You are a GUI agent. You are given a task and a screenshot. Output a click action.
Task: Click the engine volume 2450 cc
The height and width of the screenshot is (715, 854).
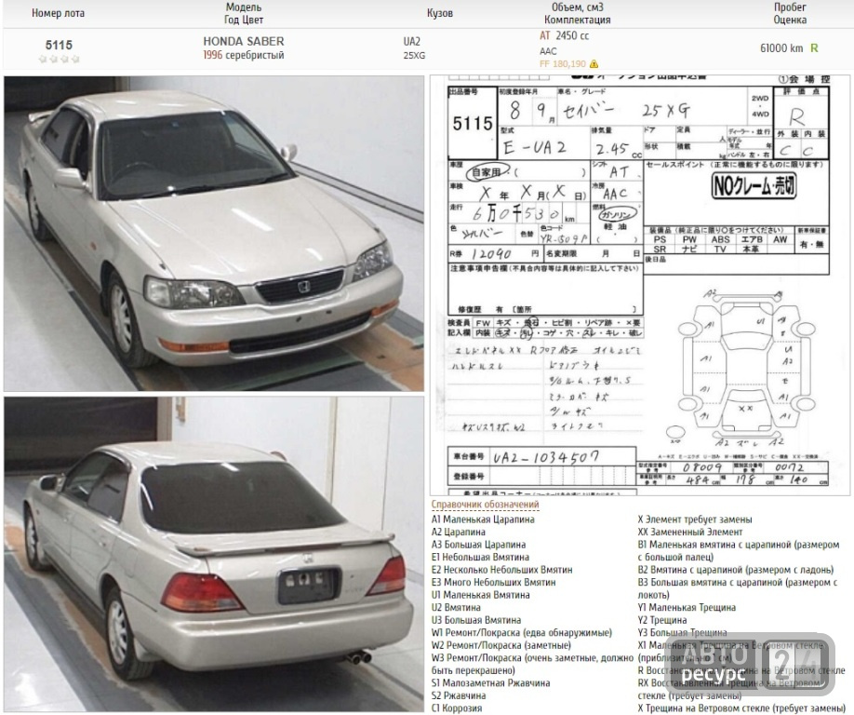(572, 35)
